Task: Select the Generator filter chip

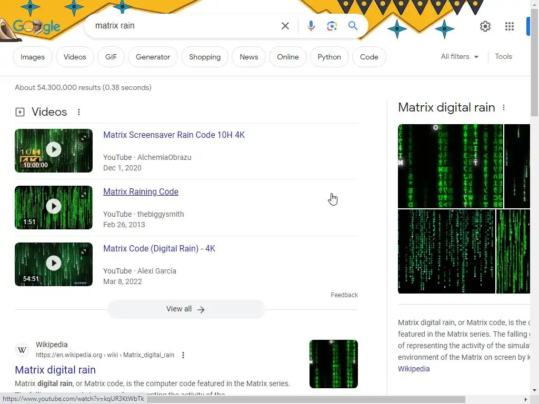Action: click(153, 57)
